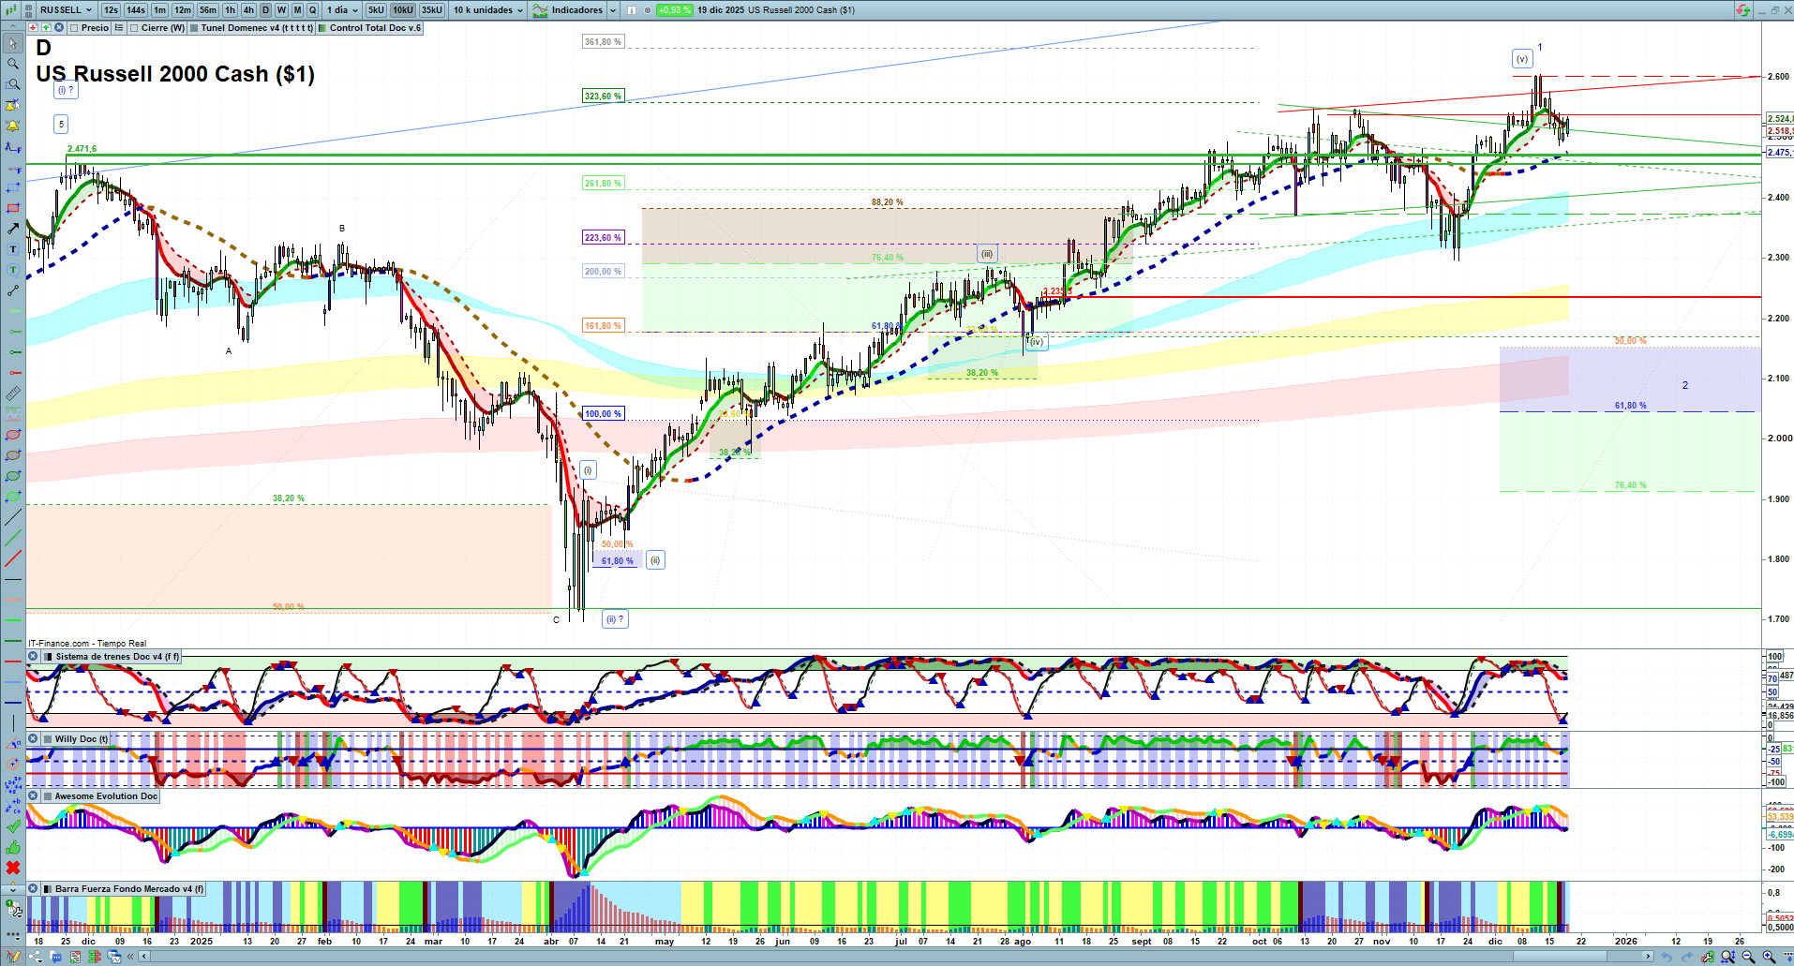Select the magnifier zoom tool
Image resolution: width=1794 pixels, height=966 pixels.
[x=13, y=64]
